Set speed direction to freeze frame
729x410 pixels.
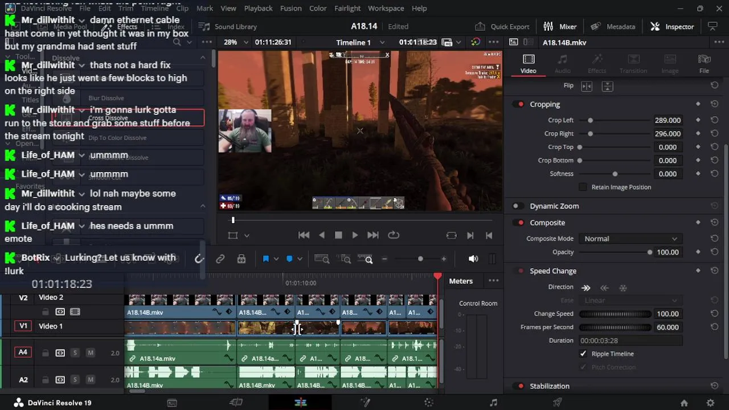pyautogui.click(x=623, y=288)
